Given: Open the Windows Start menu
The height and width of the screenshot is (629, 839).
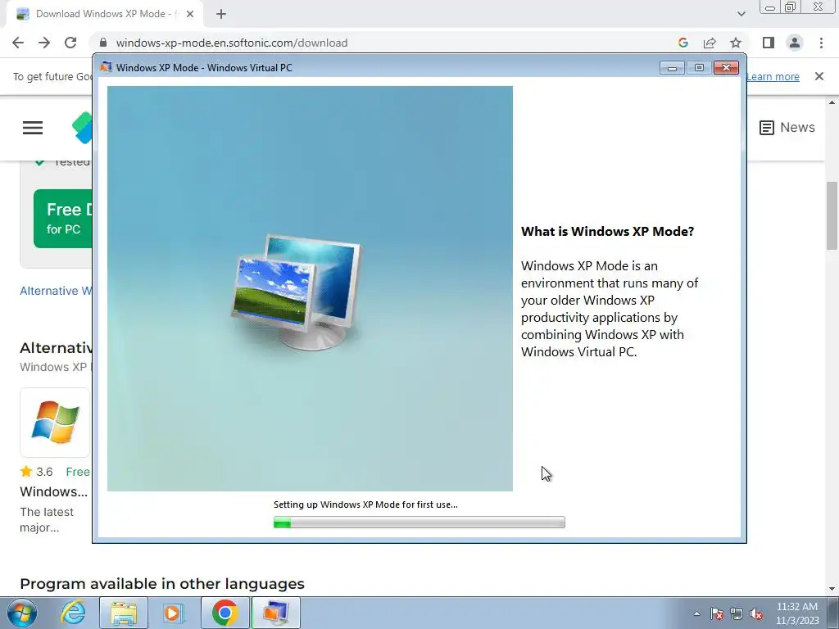Looking at the screenshot, I should point(22,613).
